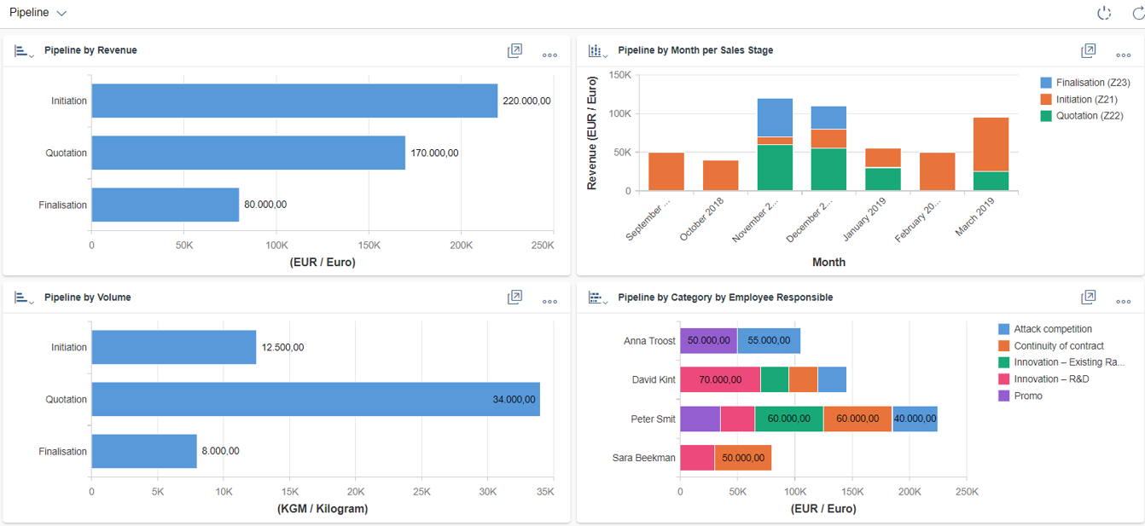Select Quotation bar in Pipeline by Volume
The width and height of the screenshot is (1145, 526).
pos(316,399)
